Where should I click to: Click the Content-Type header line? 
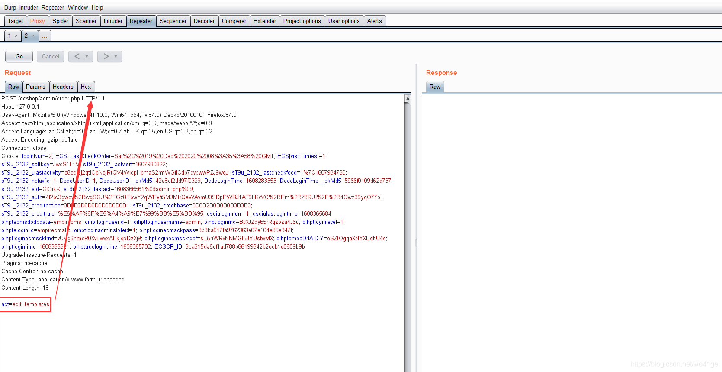coord(63,279)
